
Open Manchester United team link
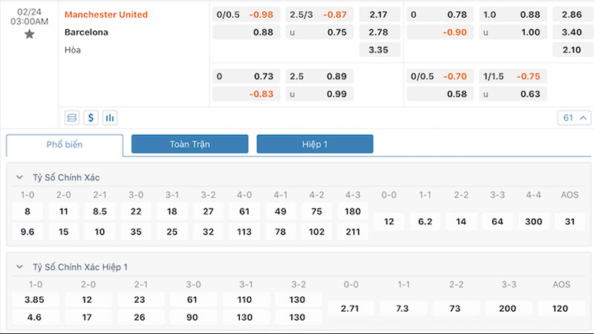pyautogui.click(x=106, y=14)
